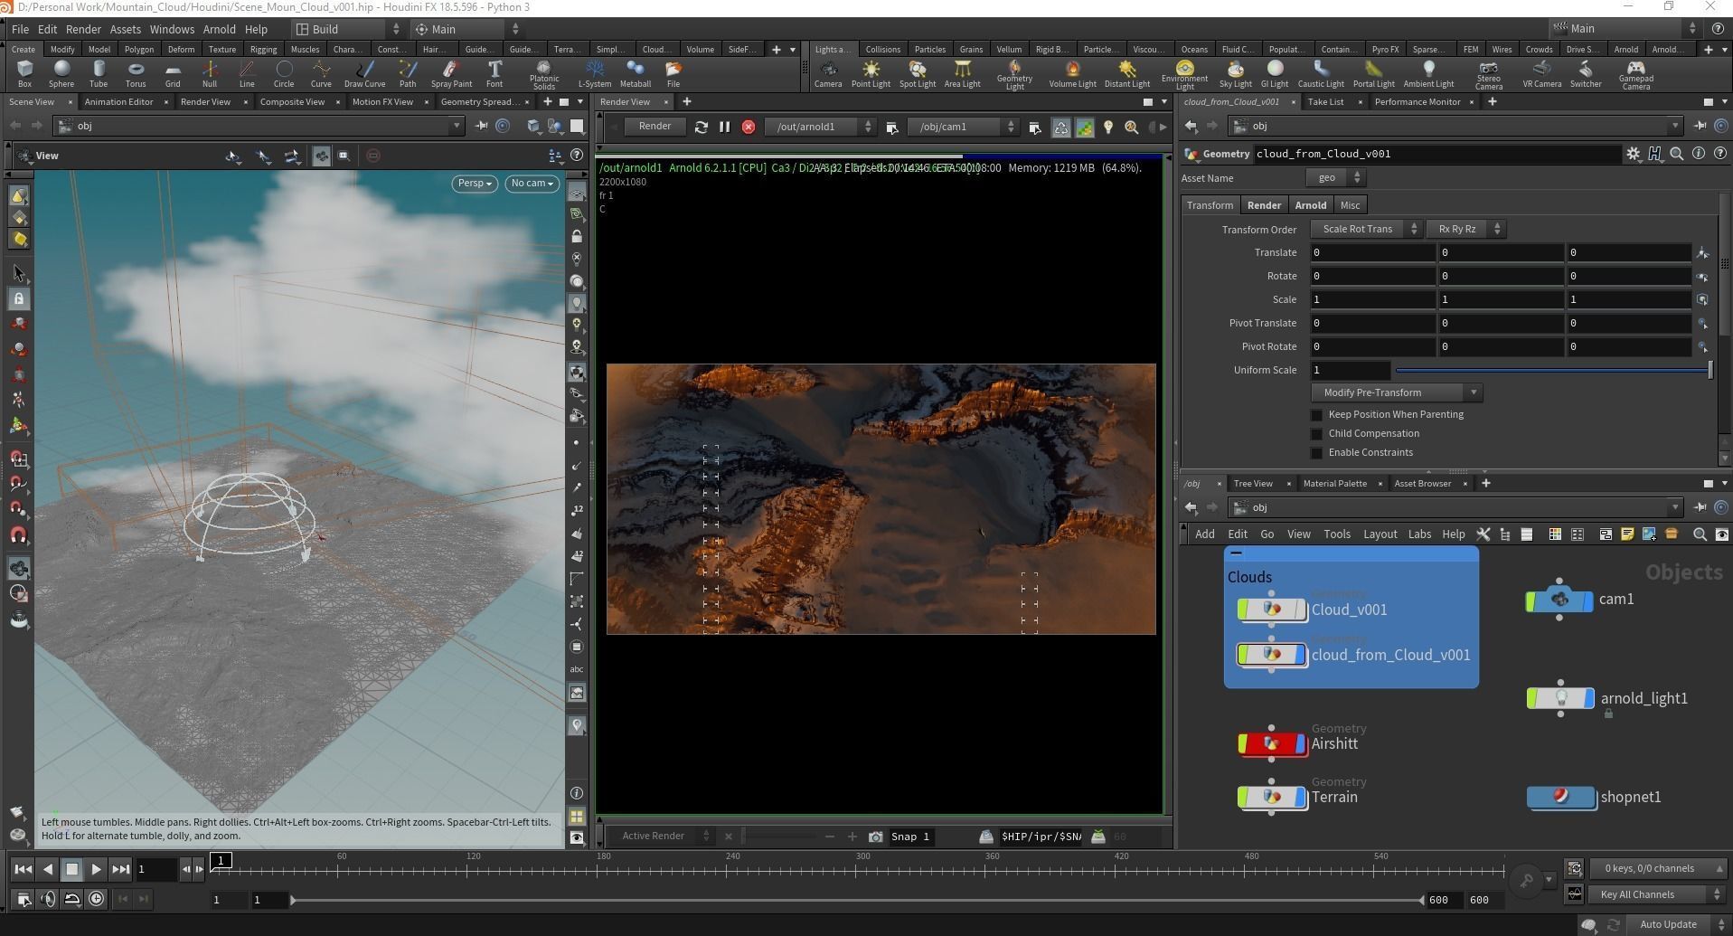Open the Rx Ry Rz rotation order dropdown

pos(1465,229)
